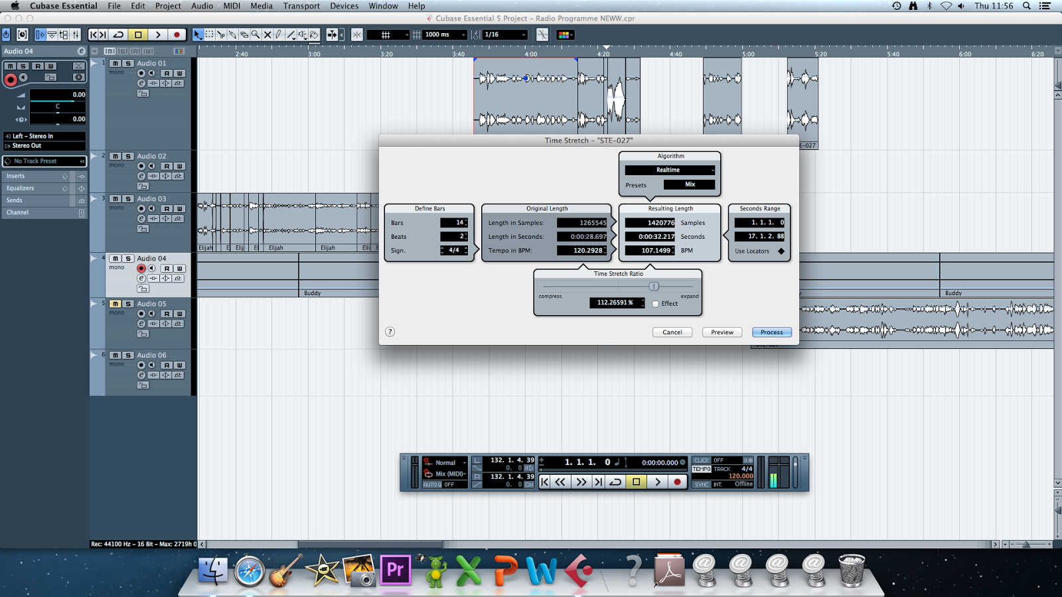Enable Read automation on Audio 06
The width and height of the screenshot is (1062, 597).
[x=167, y=365]
